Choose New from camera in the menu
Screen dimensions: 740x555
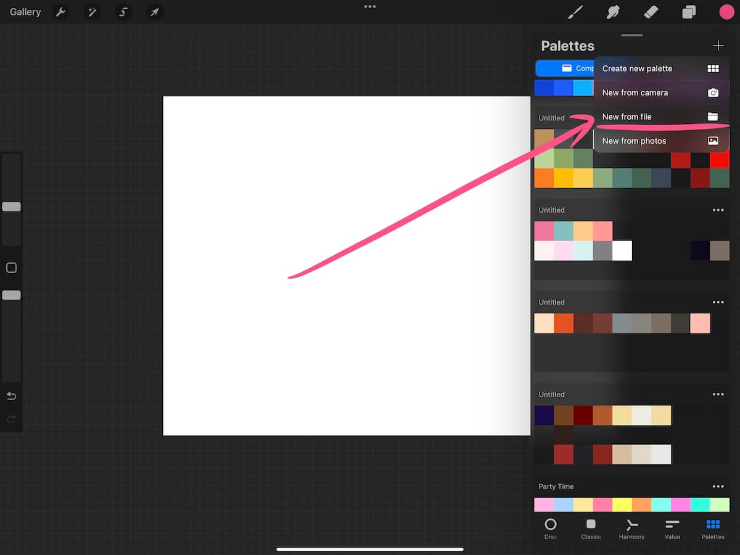pyautogui.click(x=635, y=92)
